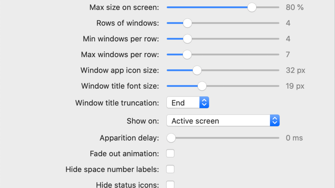Click the Window title font size slider knob
This screenshot has height=188, width=335.
[x=202, y=86]
